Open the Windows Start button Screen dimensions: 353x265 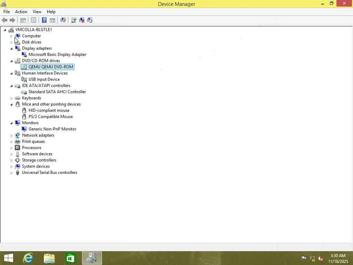(9, 258)
